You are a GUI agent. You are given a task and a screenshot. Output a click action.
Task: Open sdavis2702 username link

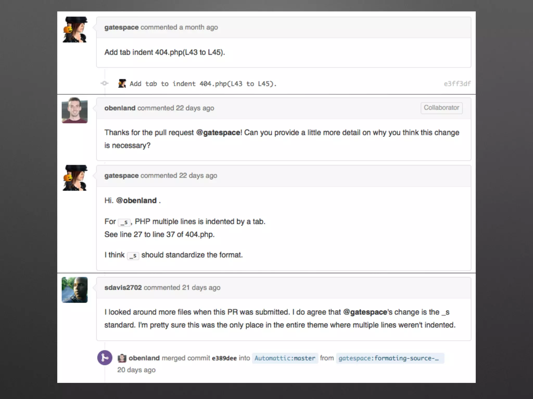click(123, 288)
